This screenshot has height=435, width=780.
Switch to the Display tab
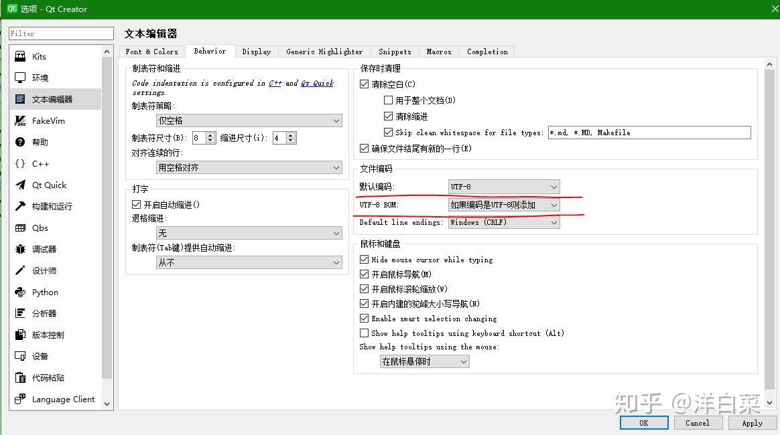[256, 52]
